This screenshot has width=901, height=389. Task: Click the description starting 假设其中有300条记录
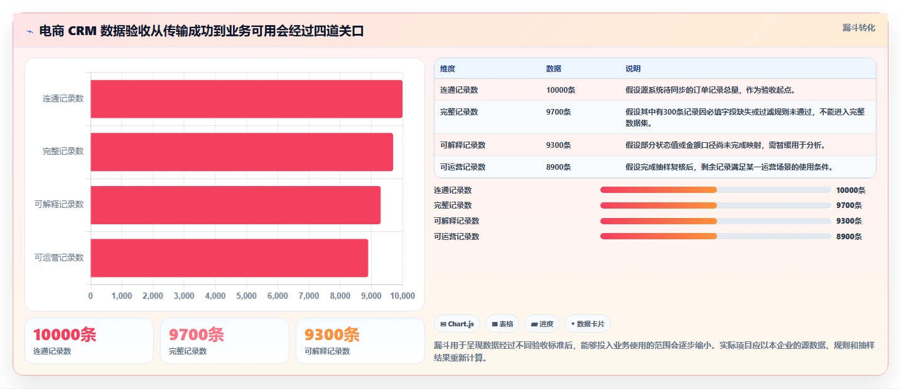[745, 117]
